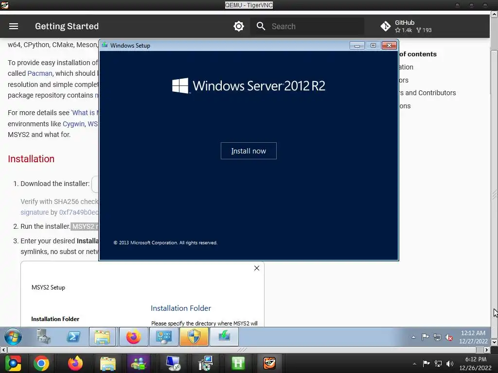Click the muted volume icon in guest tray
498x373 pixels.
[x=449, y=337]
